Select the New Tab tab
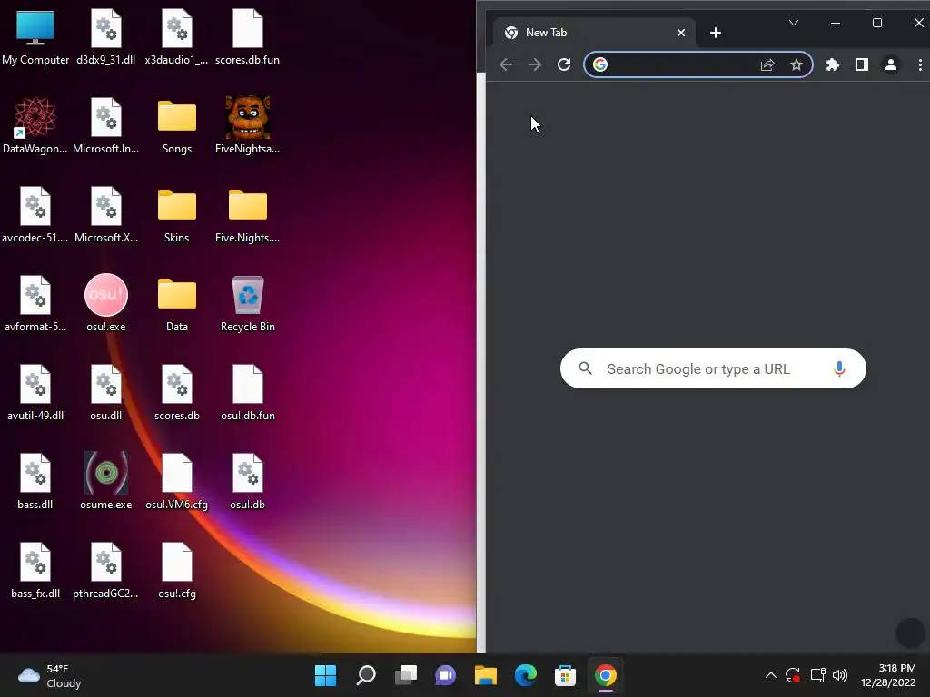Image resolution: width=930 pixels, height=697 pixels. pos(594,33)
